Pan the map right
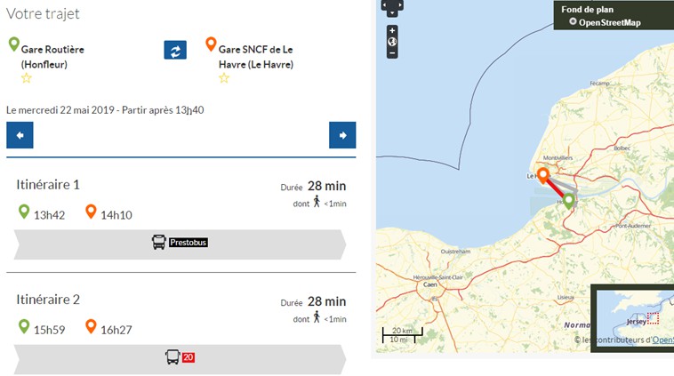Viewport: 674px width, 376px height. click(400, 4)
